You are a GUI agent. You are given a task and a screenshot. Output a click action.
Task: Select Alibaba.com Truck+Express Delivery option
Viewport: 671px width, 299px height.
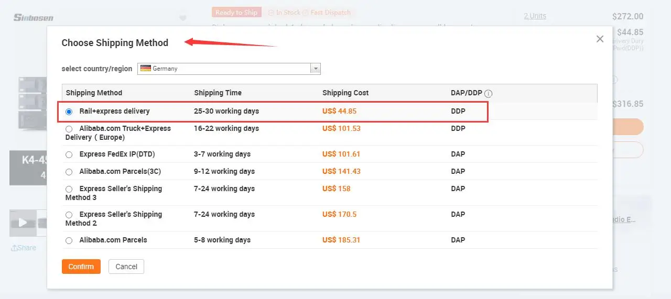click(69, 129)
